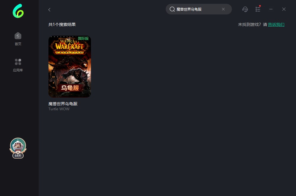
Task: Go back using the left arrow
Action: (x=49, y=10)
